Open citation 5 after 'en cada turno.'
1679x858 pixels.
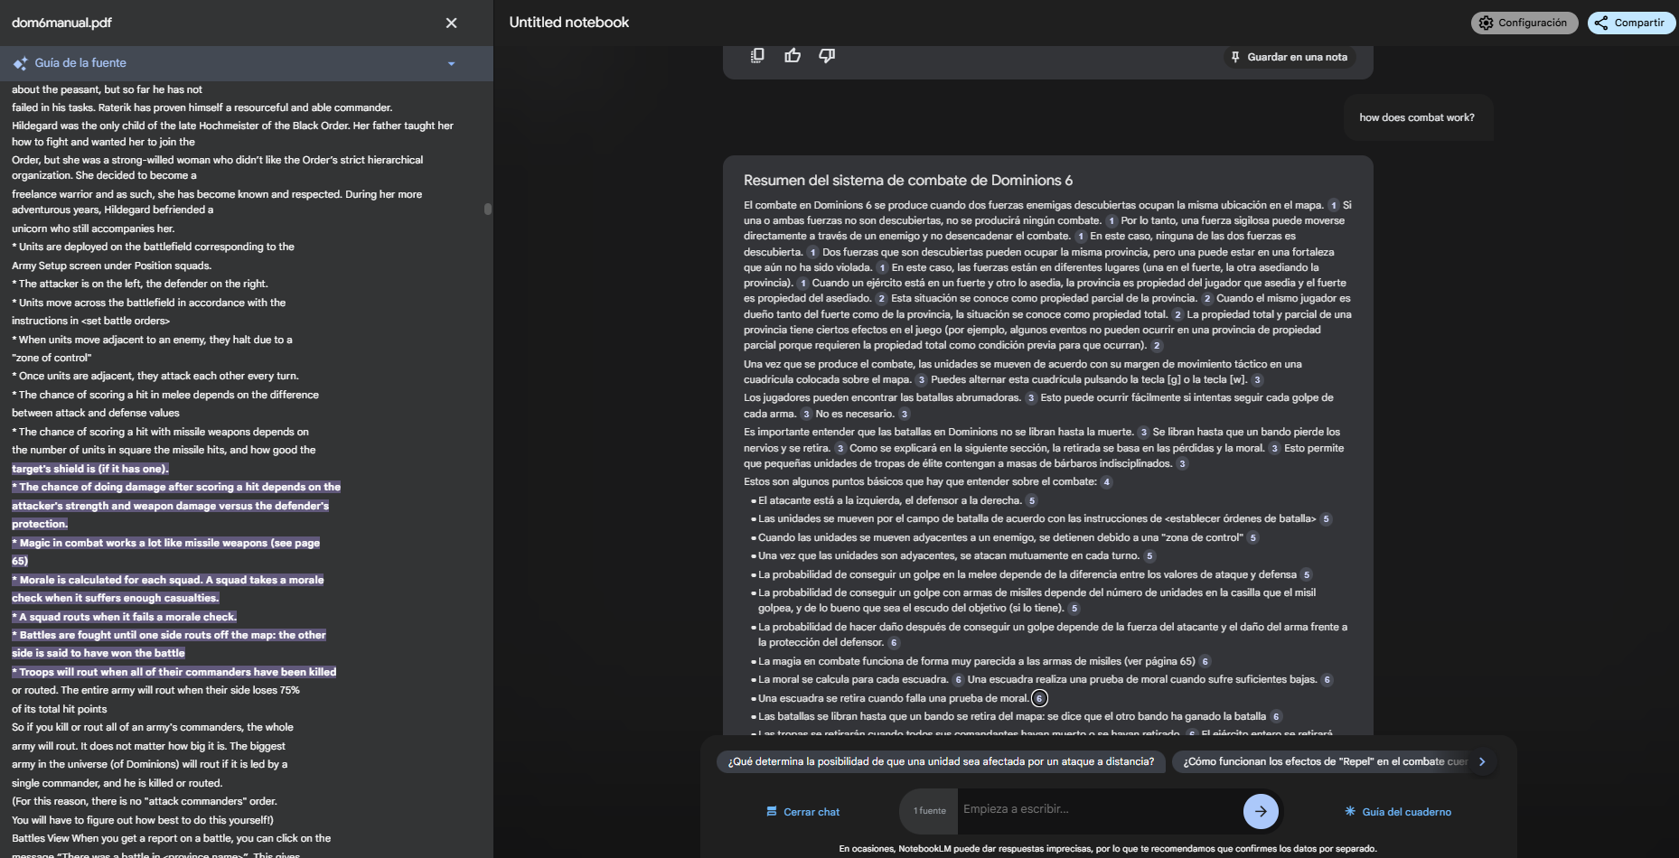point(1149,556)
